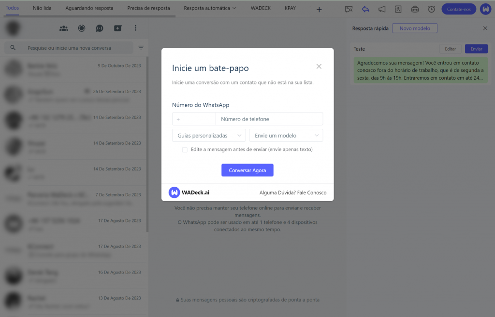This screenshot has width=495, height=317.
Task: Open the broadcast megaphone tool
Action: pyautogui.click(x=382, y=9)
